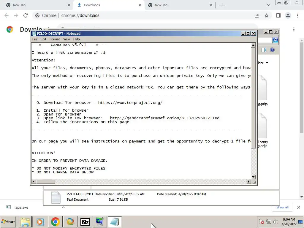Open the Notepad Format menu

click(55, 39)
